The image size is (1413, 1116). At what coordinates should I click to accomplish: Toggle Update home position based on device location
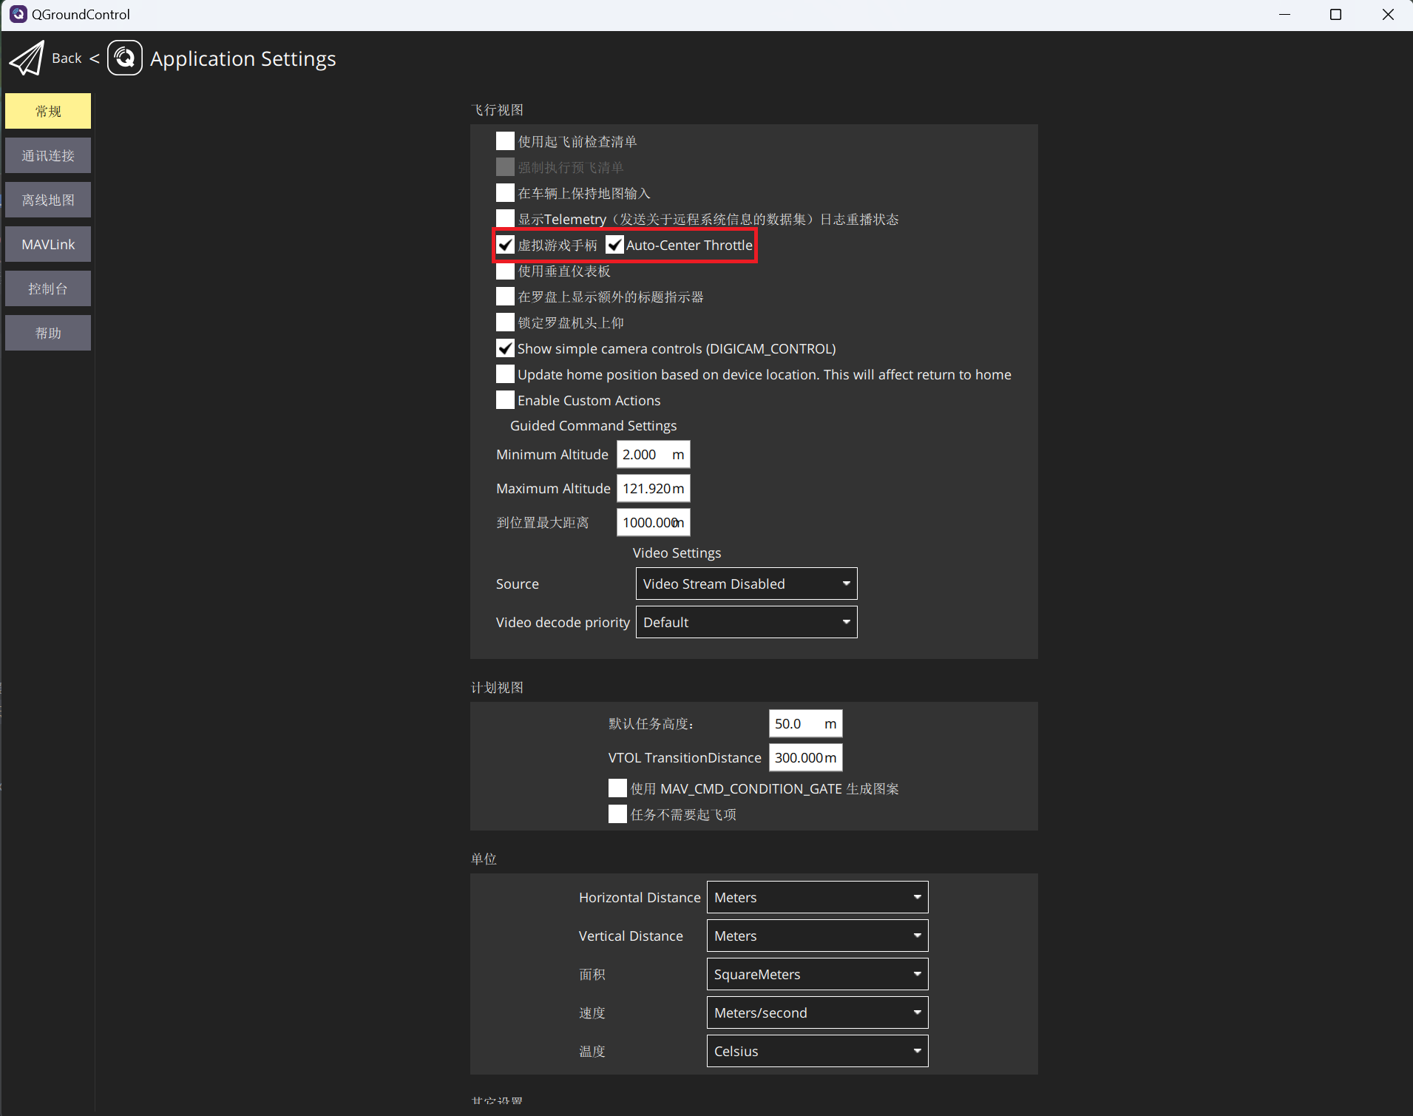(505, 374)
